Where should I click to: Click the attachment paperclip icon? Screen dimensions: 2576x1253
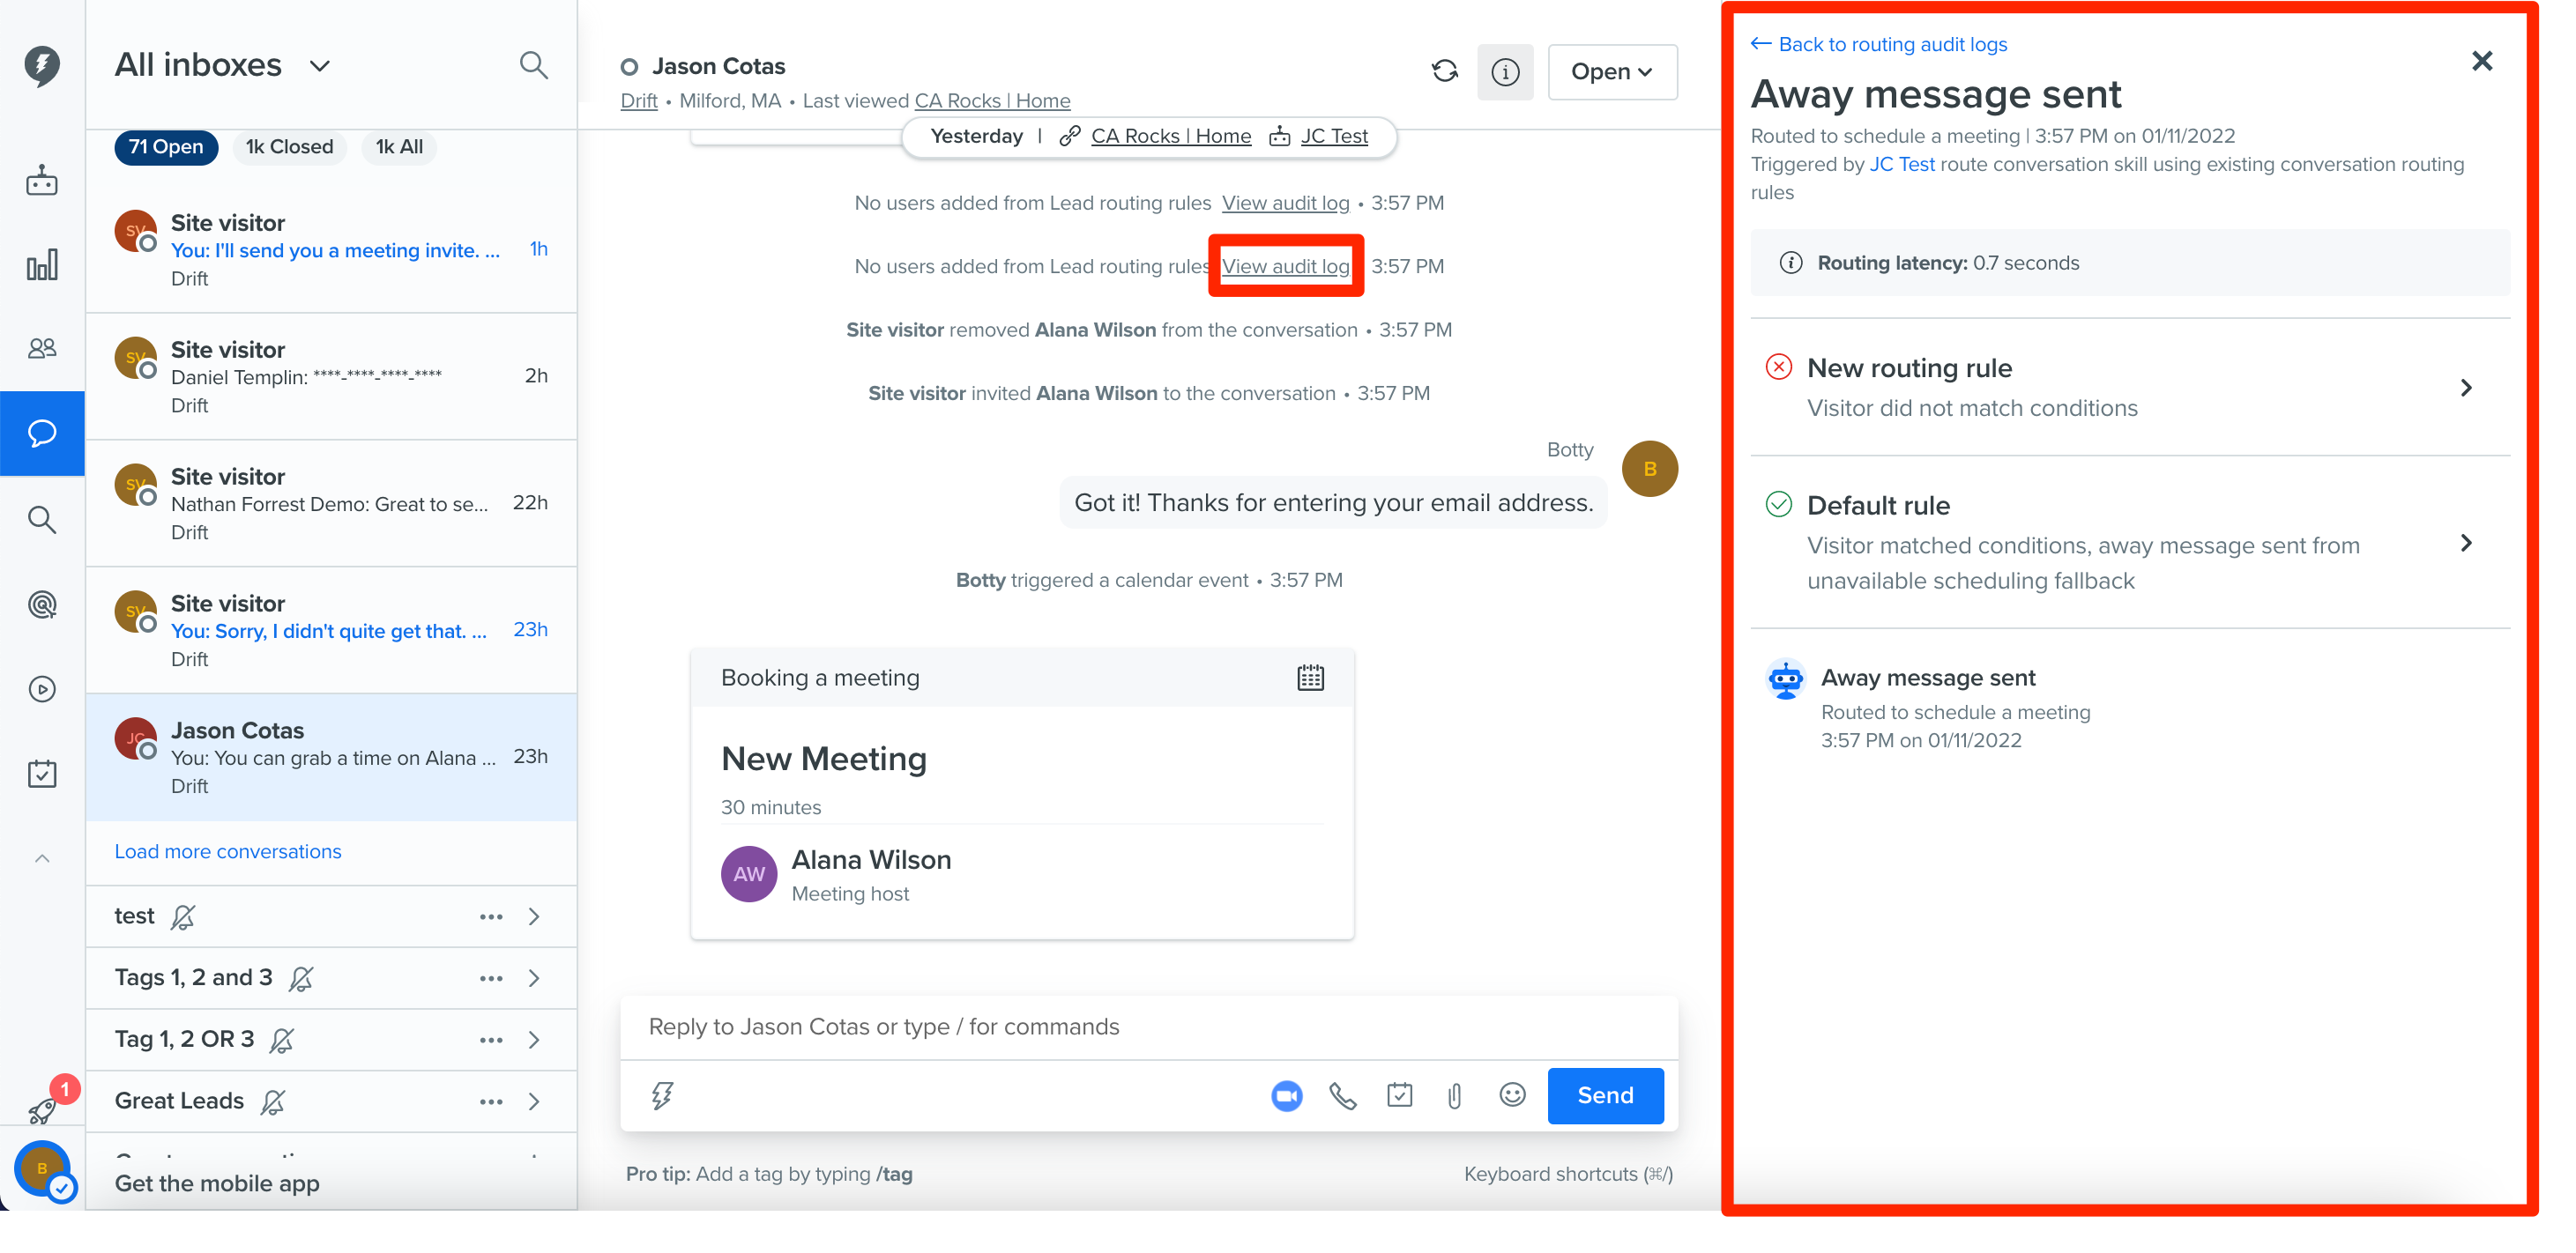[1455, 1096]
